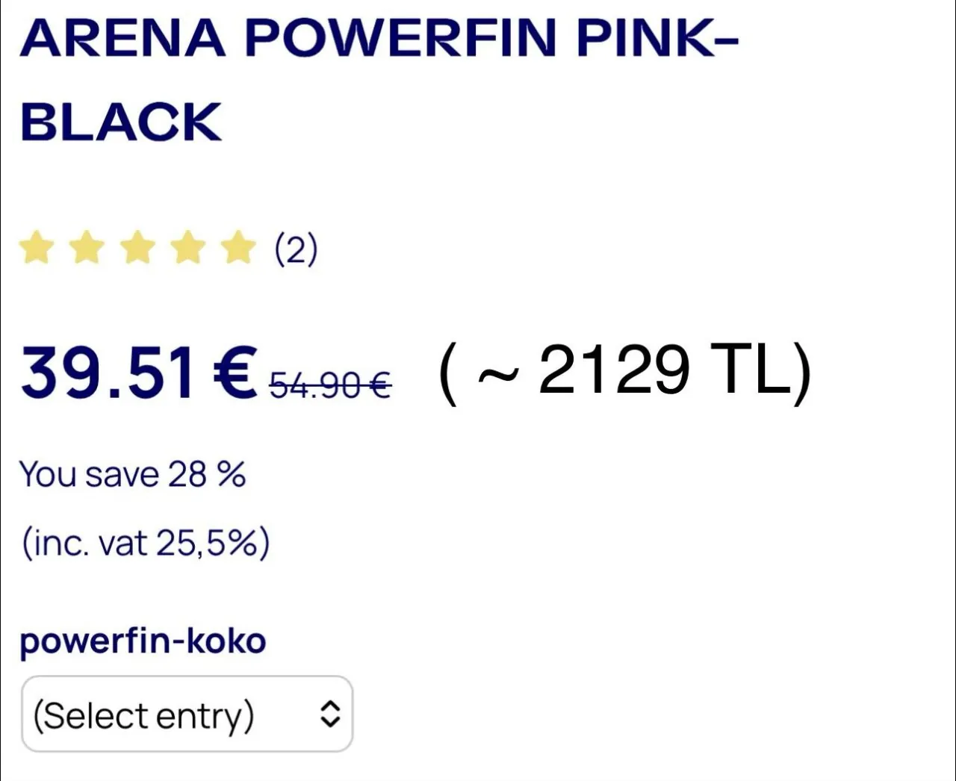Click the 28 % discount figure

(207, 474)
